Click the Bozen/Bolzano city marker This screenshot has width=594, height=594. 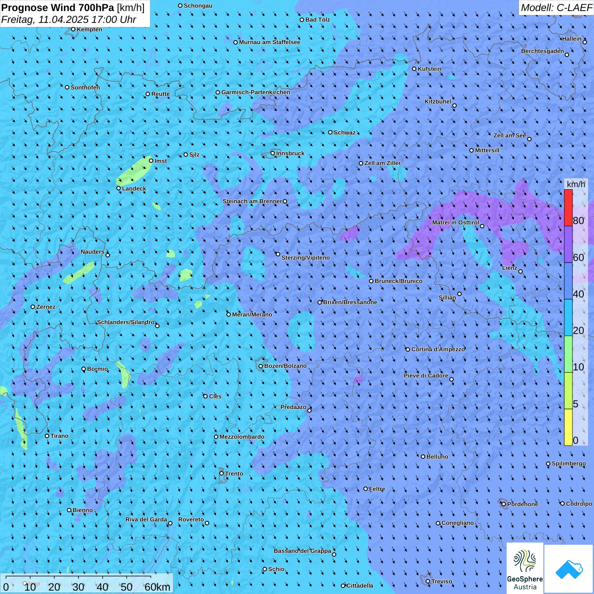[x=261, y=366]
